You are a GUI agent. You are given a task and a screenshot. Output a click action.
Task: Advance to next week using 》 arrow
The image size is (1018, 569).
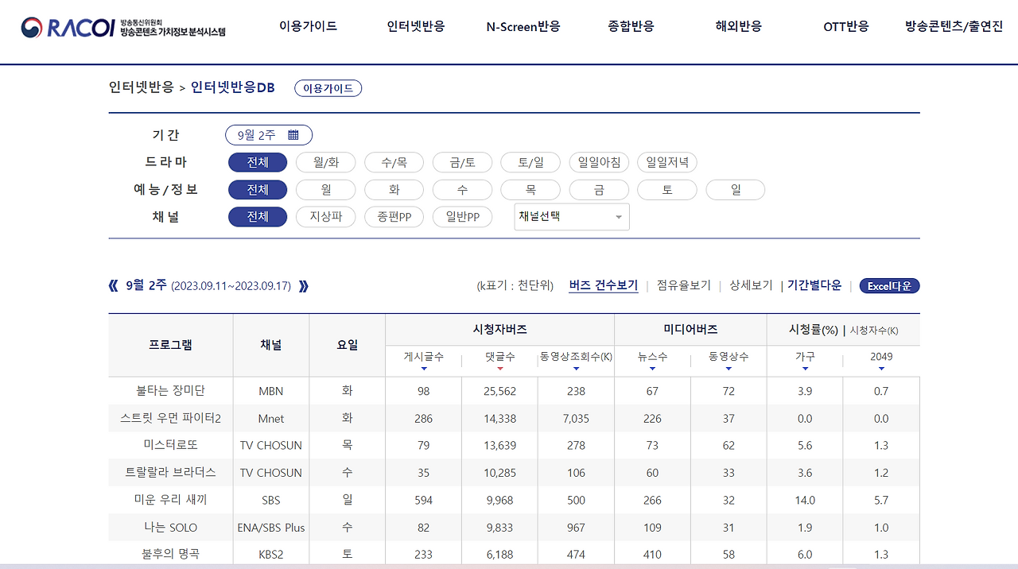(303, 286)
